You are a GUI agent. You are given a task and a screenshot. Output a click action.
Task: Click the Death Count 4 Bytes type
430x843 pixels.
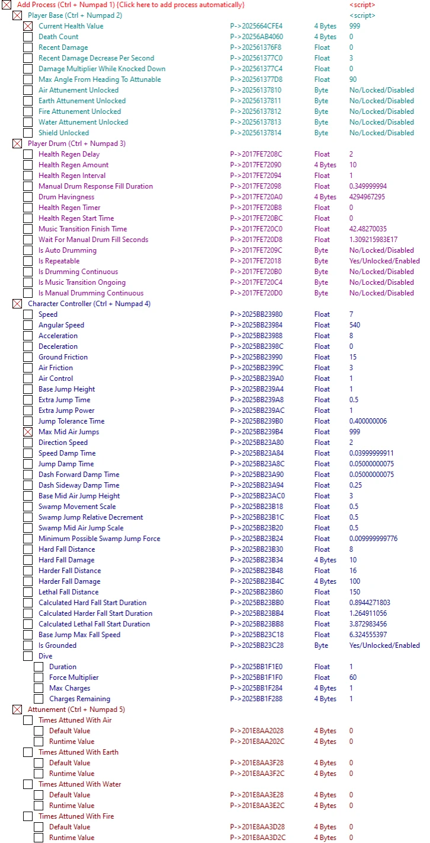(x=325, y=37)
